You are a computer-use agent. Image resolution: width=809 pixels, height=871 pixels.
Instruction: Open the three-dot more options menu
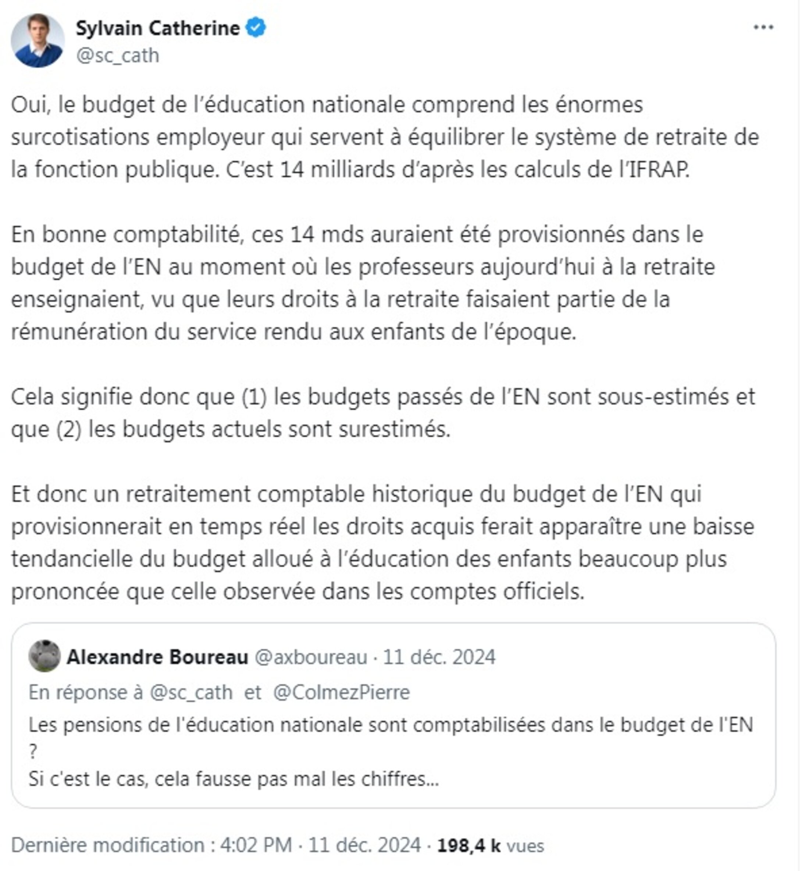[763, 28]
